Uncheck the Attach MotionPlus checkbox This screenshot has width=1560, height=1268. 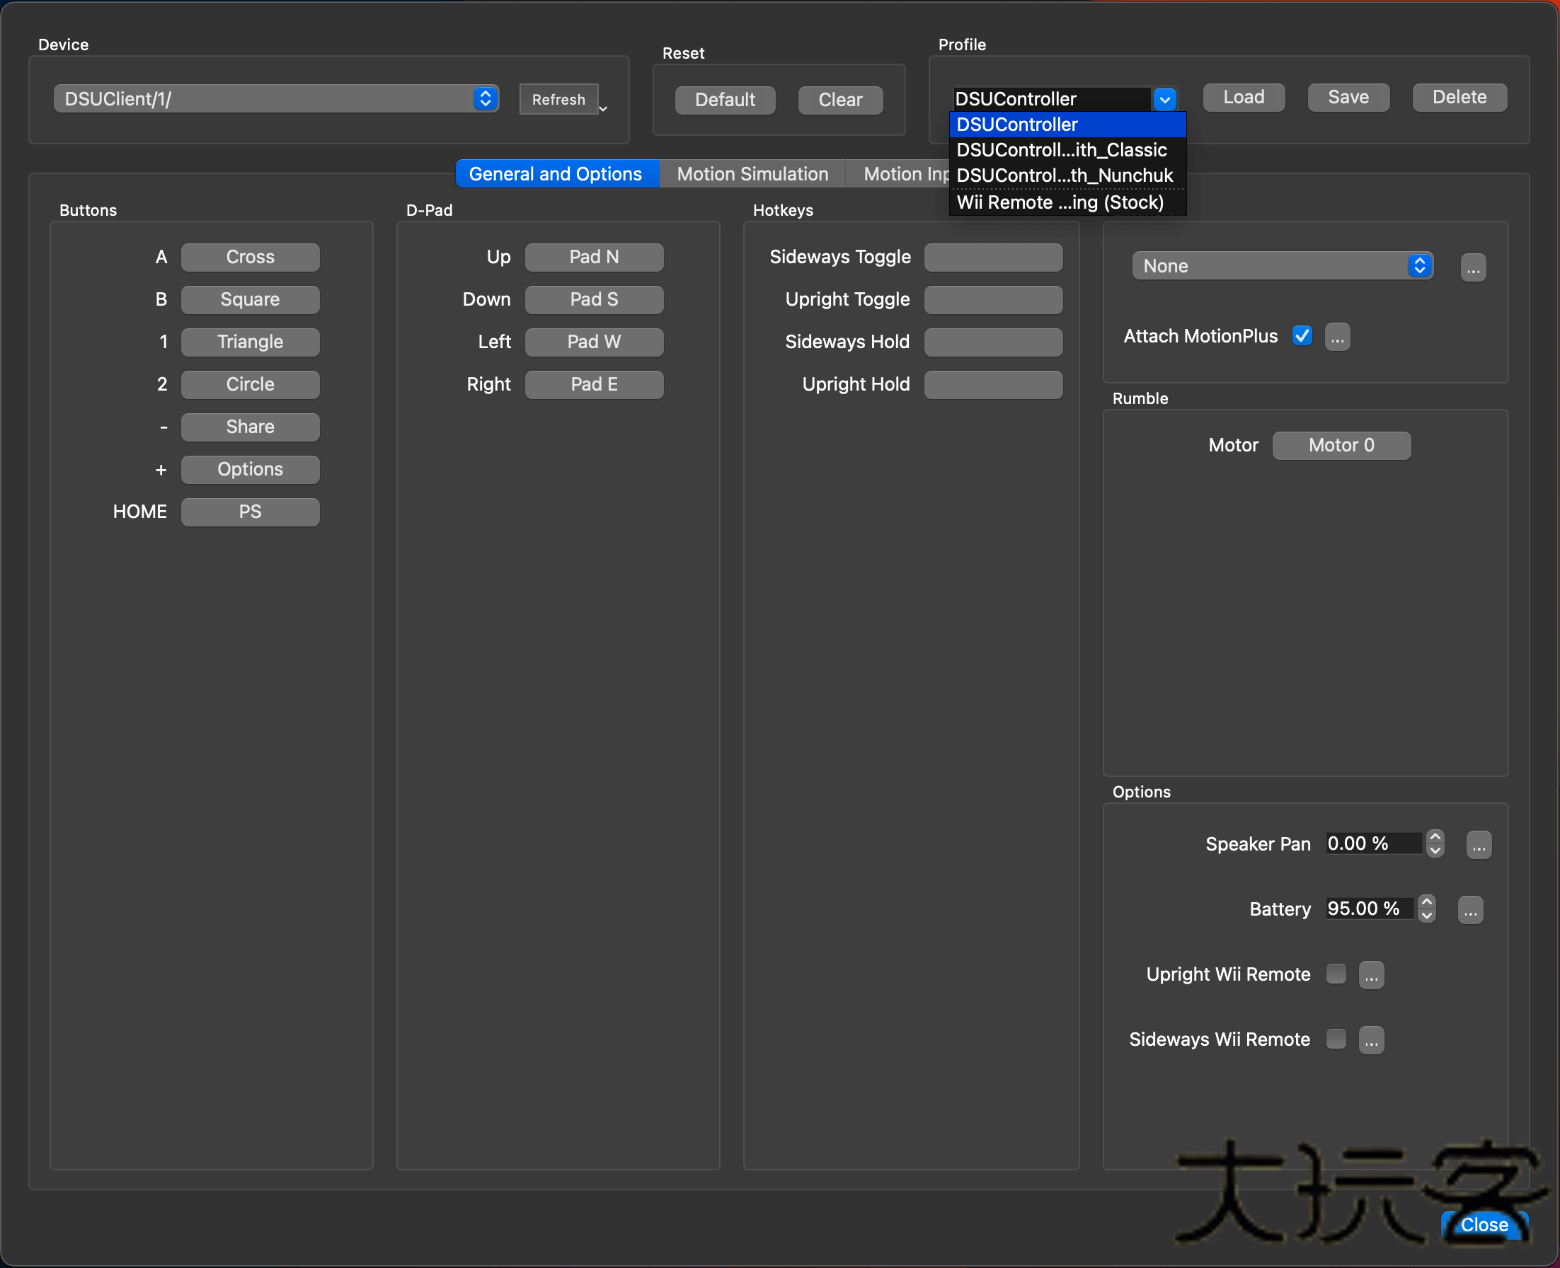point(1302,336)
